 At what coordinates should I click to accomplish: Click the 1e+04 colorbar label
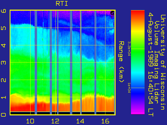point(129,88)
